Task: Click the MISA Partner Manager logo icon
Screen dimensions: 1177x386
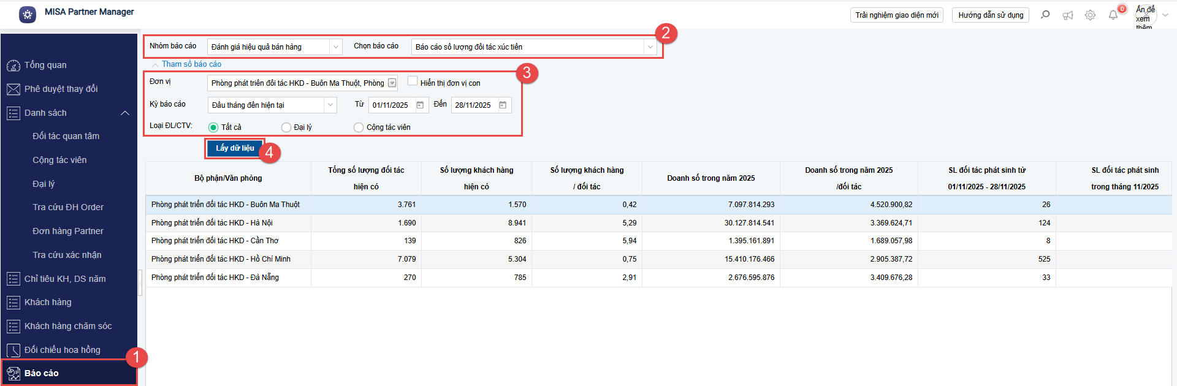Action: tap(28, 15)
